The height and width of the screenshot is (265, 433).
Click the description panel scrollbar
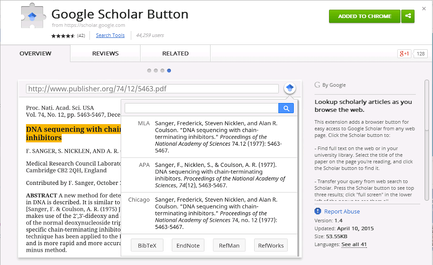click(x=427, y=140)
